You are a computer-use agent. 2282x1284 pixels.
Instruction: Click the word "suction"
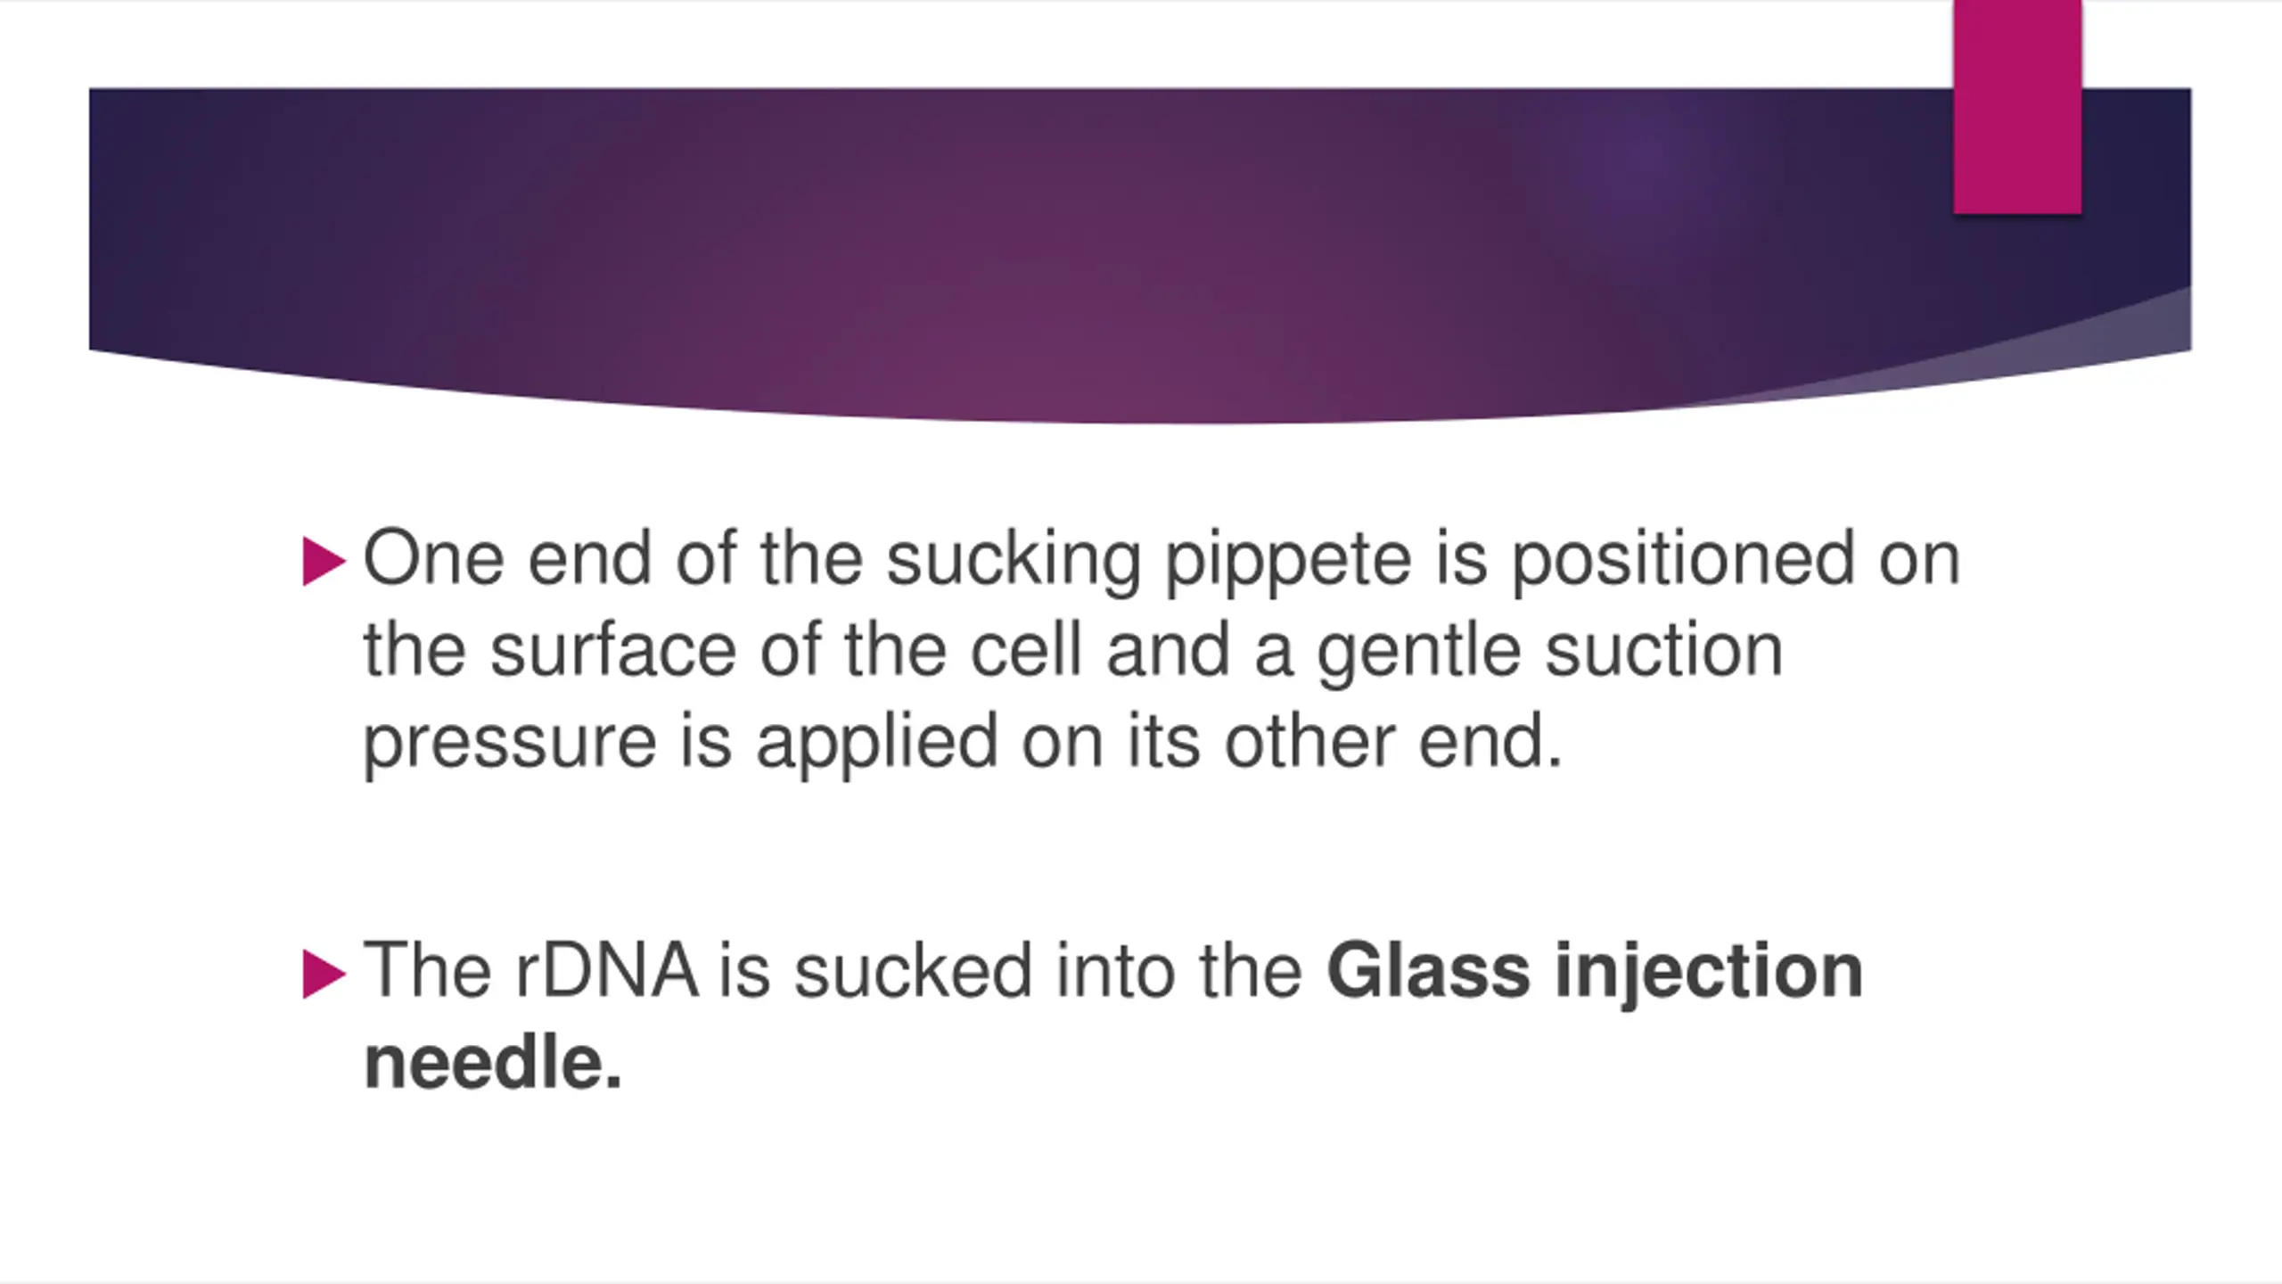pos(1664,650)
